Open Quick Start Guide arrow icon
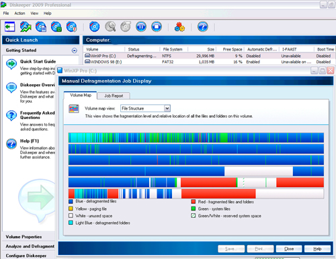 [11, 64]
